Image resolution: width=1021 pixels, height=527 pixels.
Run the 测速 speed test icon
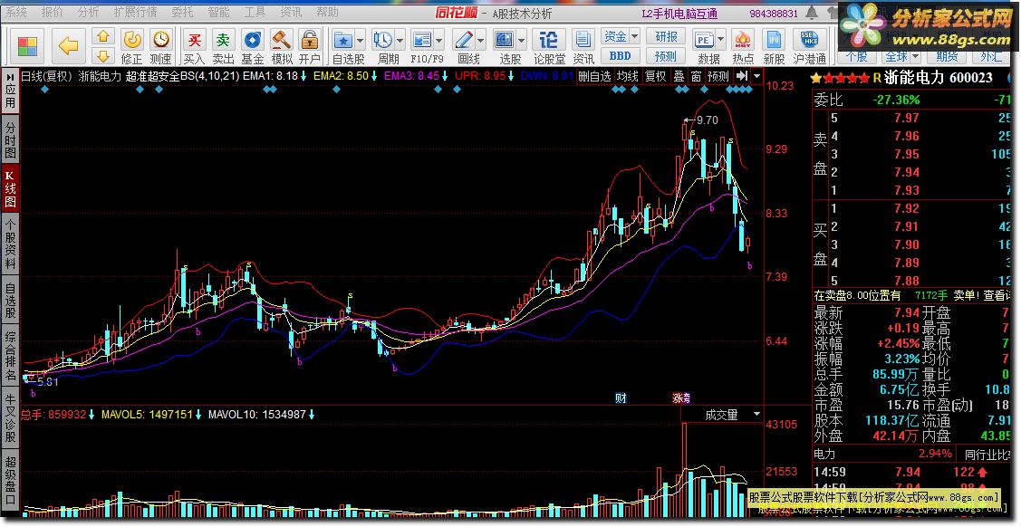pos(161,41)
